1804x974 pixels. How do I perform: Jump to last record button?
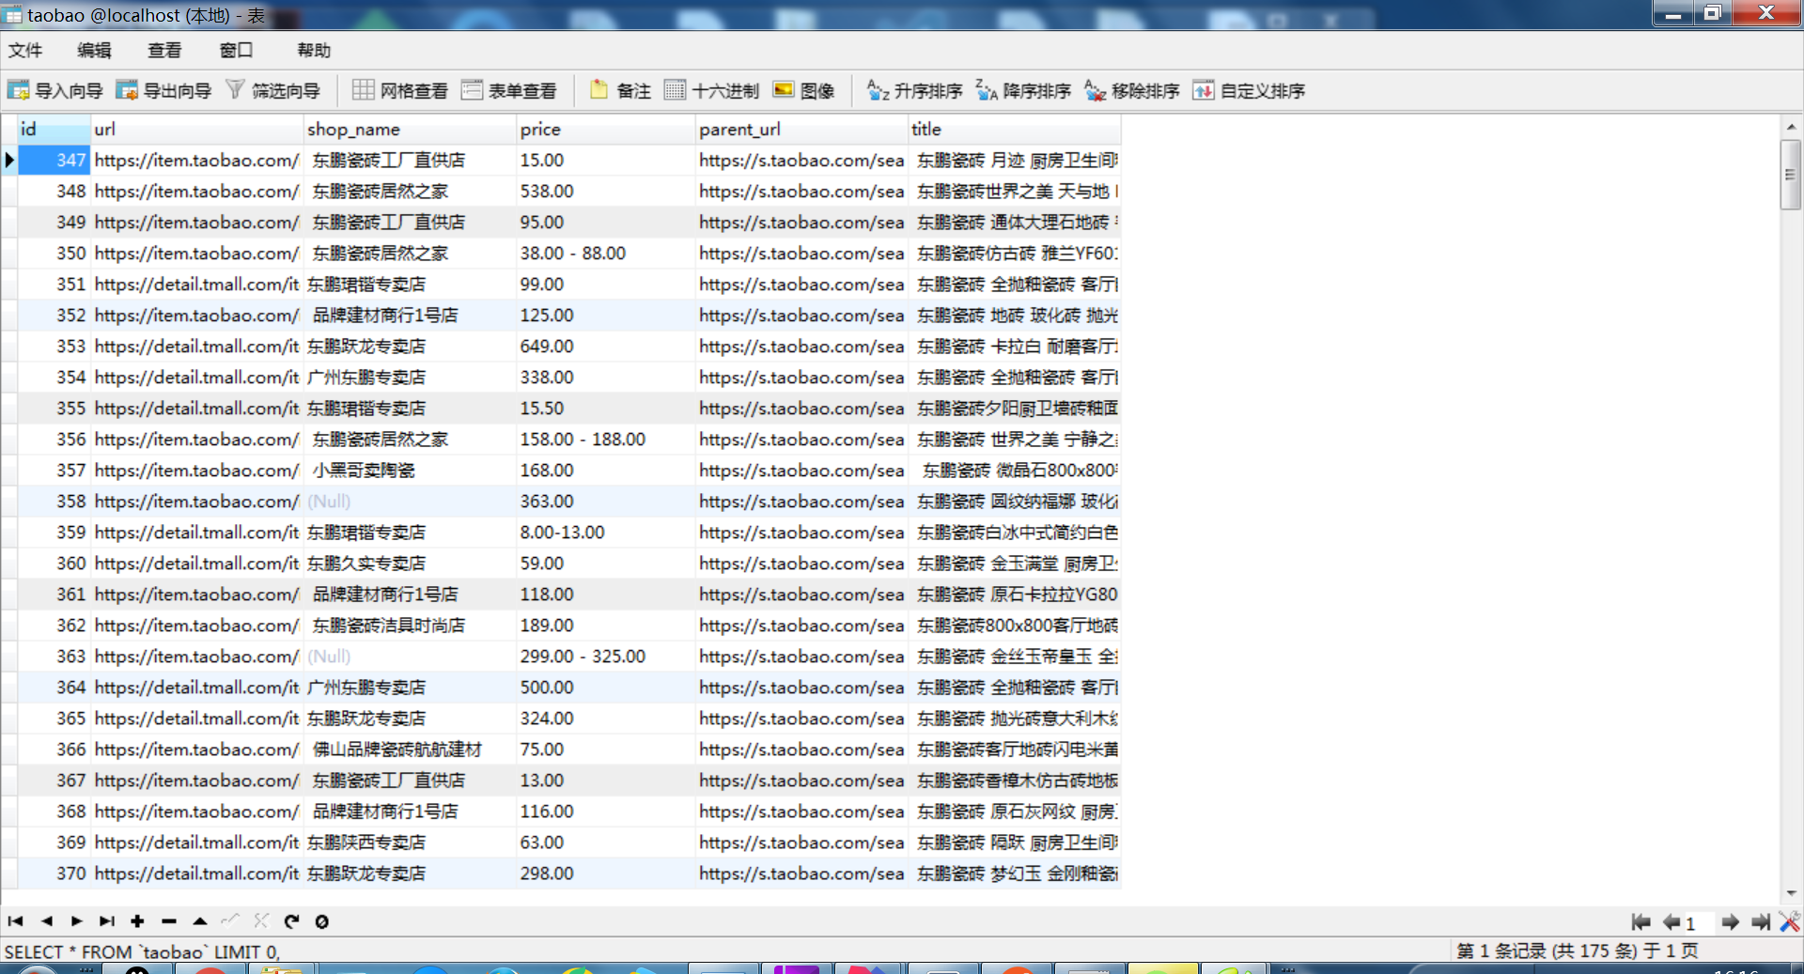(107, 921)
